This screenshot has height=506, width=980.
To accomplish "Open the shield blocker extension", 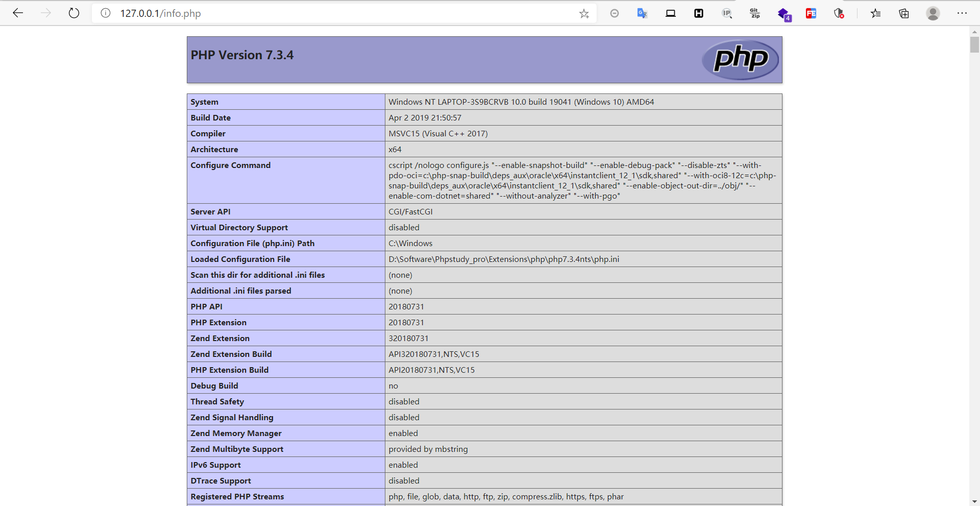I will tap(839, 13).
